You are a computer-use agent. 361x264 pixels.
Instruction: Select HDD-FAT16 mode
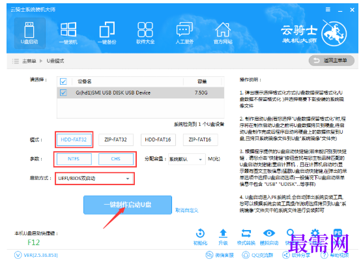(x=158, y=139)
